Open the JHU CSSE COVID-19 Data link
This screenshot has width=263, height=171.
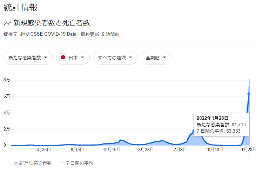(x=48, y=34)
